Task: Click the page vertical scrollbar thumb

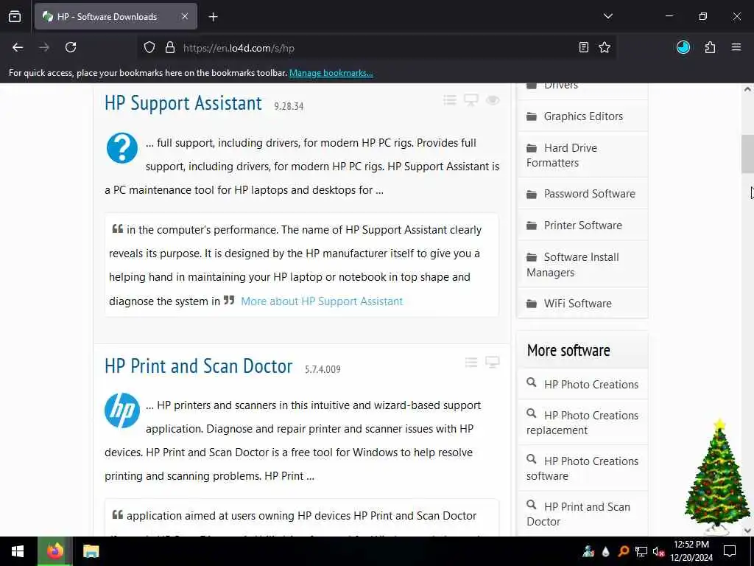Action: coord(747,153)
